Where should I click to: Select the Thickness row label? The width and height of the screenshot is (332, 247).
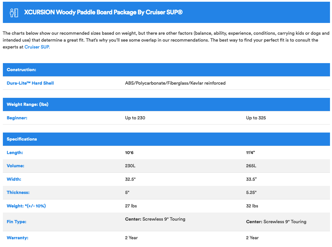(x=18, y=192)
